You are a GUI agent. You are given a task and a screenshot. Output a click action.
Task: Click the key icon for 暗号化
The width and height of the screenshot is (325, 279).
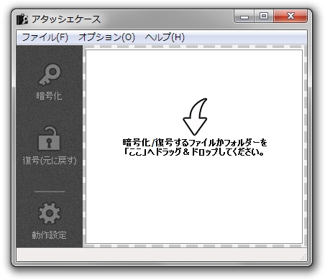pos(50,75)
